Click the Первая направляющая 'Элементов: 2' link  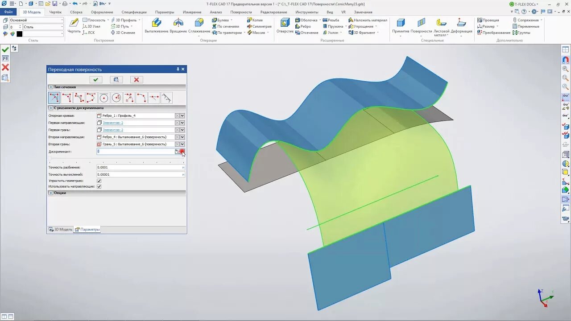pyautogui.click(x=113, y=123)
